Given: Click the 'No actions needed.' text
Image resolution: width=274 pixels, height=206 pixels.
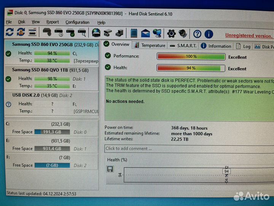Looking at the screenshot, I should (x=125, y=101).
